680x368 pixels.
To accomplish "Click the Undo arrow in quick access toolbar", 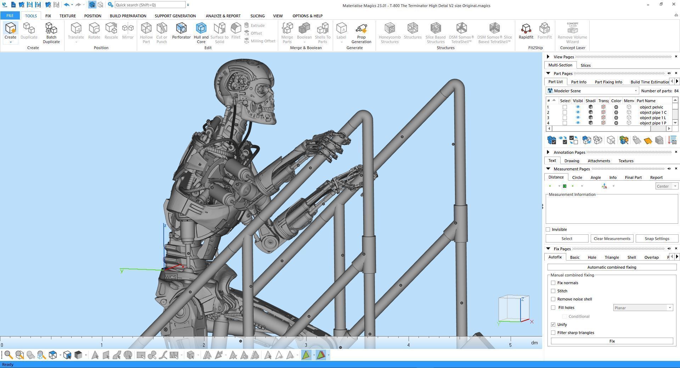I will point(66,5).
